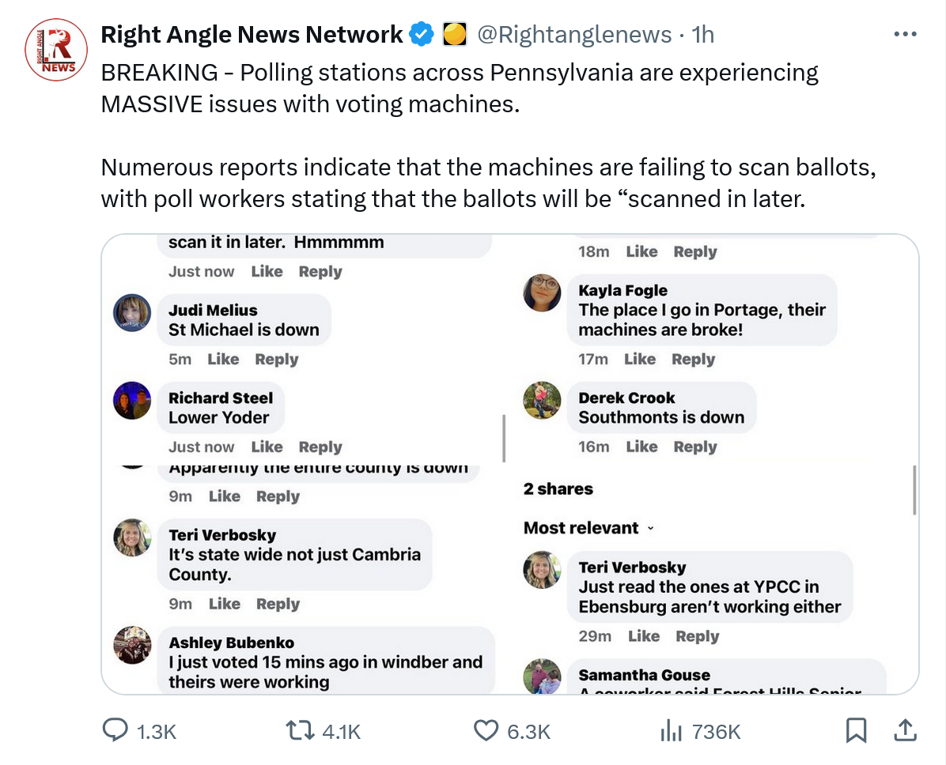Bookmark this tweet
The height and width of the screenshot is (765, 946).
pos(856,731)
